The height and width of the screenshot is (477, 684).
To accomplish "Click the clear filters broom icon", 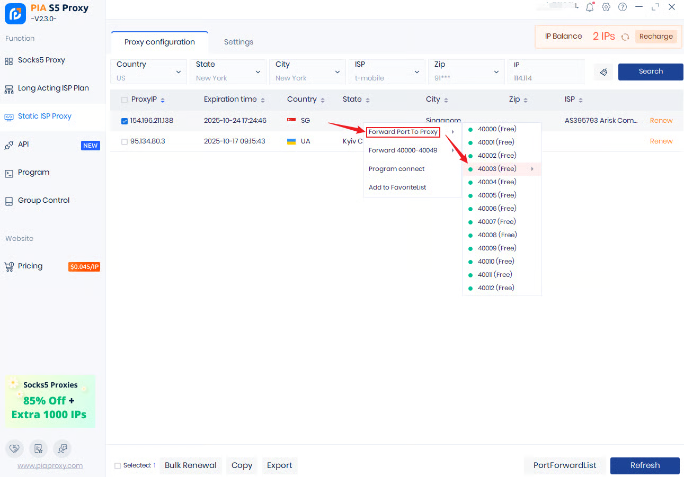I will coord(603,72).
